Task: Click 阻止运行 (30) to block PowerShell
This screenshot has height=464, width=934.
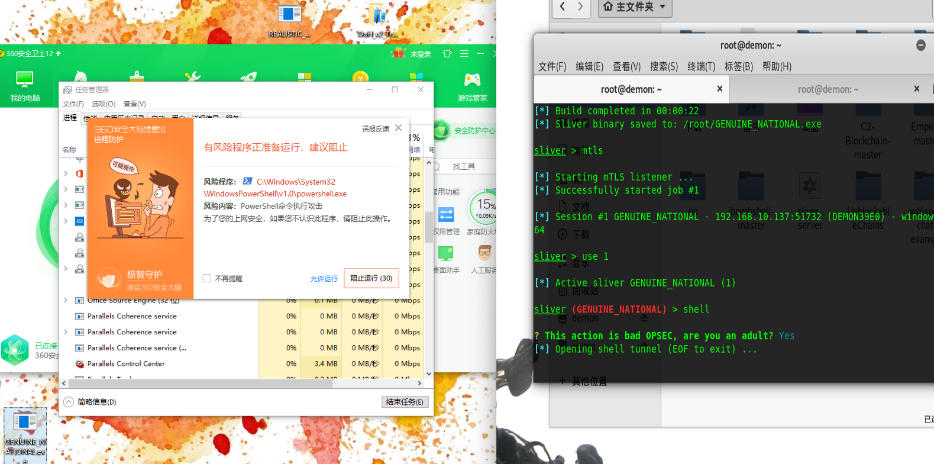Action: [x=371, y=278]
